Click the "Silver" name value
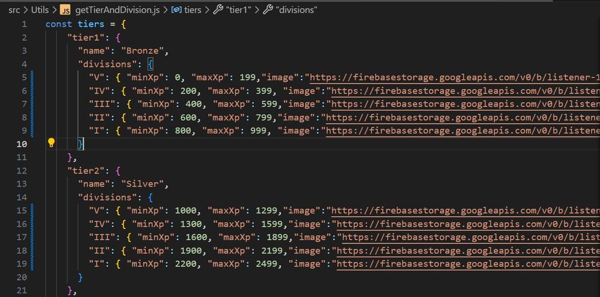The width and height of the screenshot is (600, 297). [x=142, y=184]
